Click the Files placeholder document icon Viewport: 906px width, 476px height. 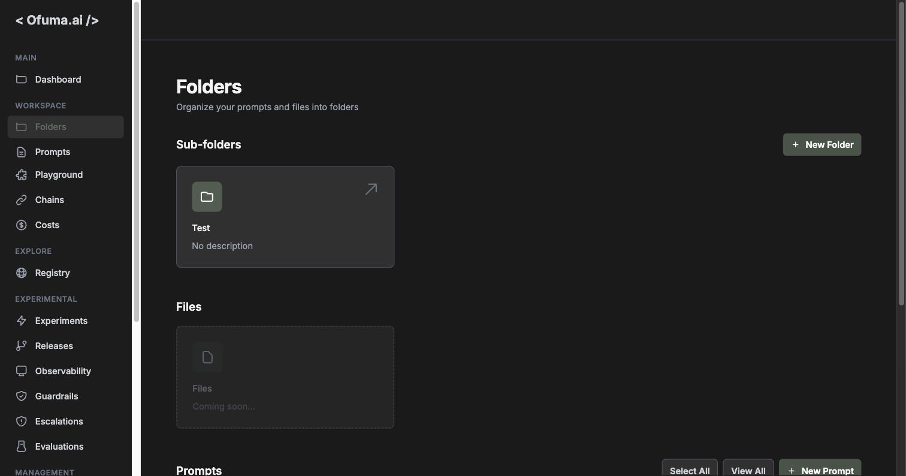[207, 357]
